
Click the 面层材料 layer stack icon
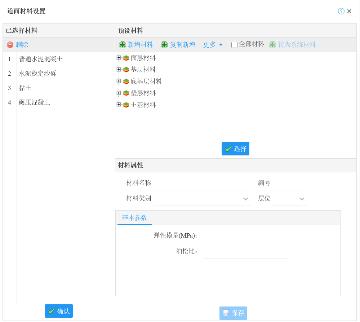click(126, 58)
